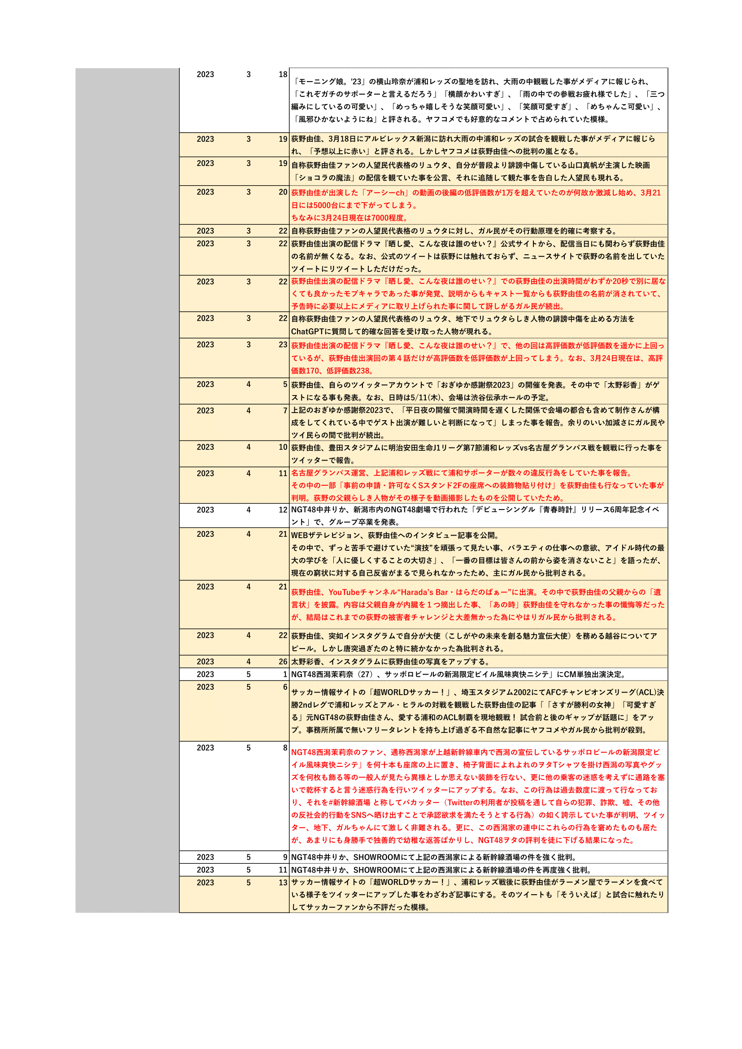742x1049 pixels.
Task: Select the red entry about 出演時間がわずか20秒
Action: [x=478, y=294]
